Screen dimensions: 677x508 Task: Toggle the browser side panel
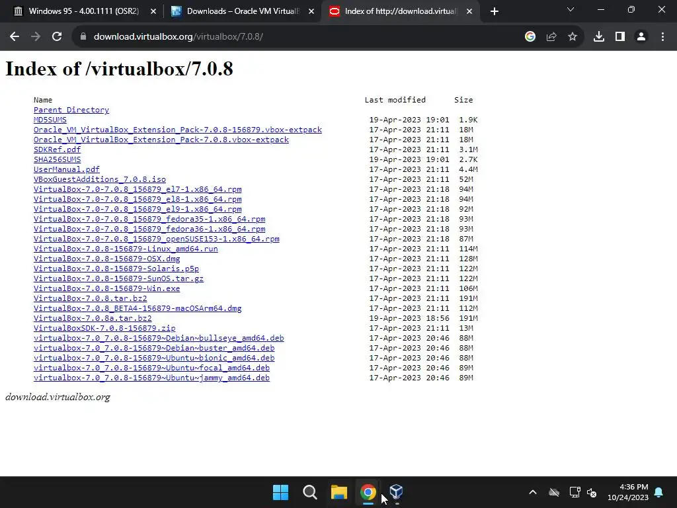pos(620,37)
